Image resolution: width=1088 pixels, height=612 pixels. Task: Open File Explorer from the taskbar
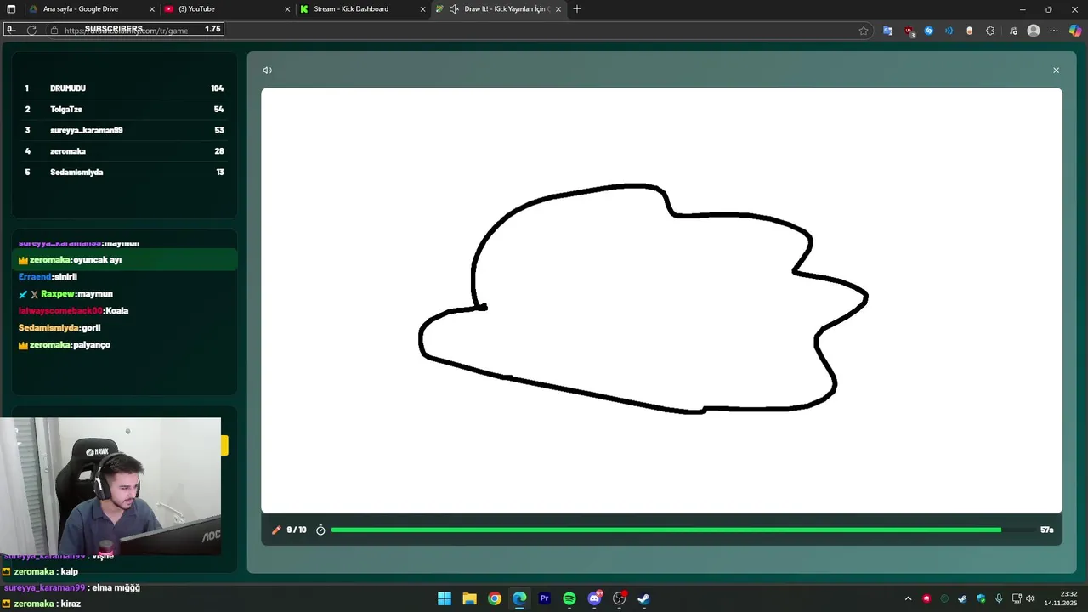(469, 598)
